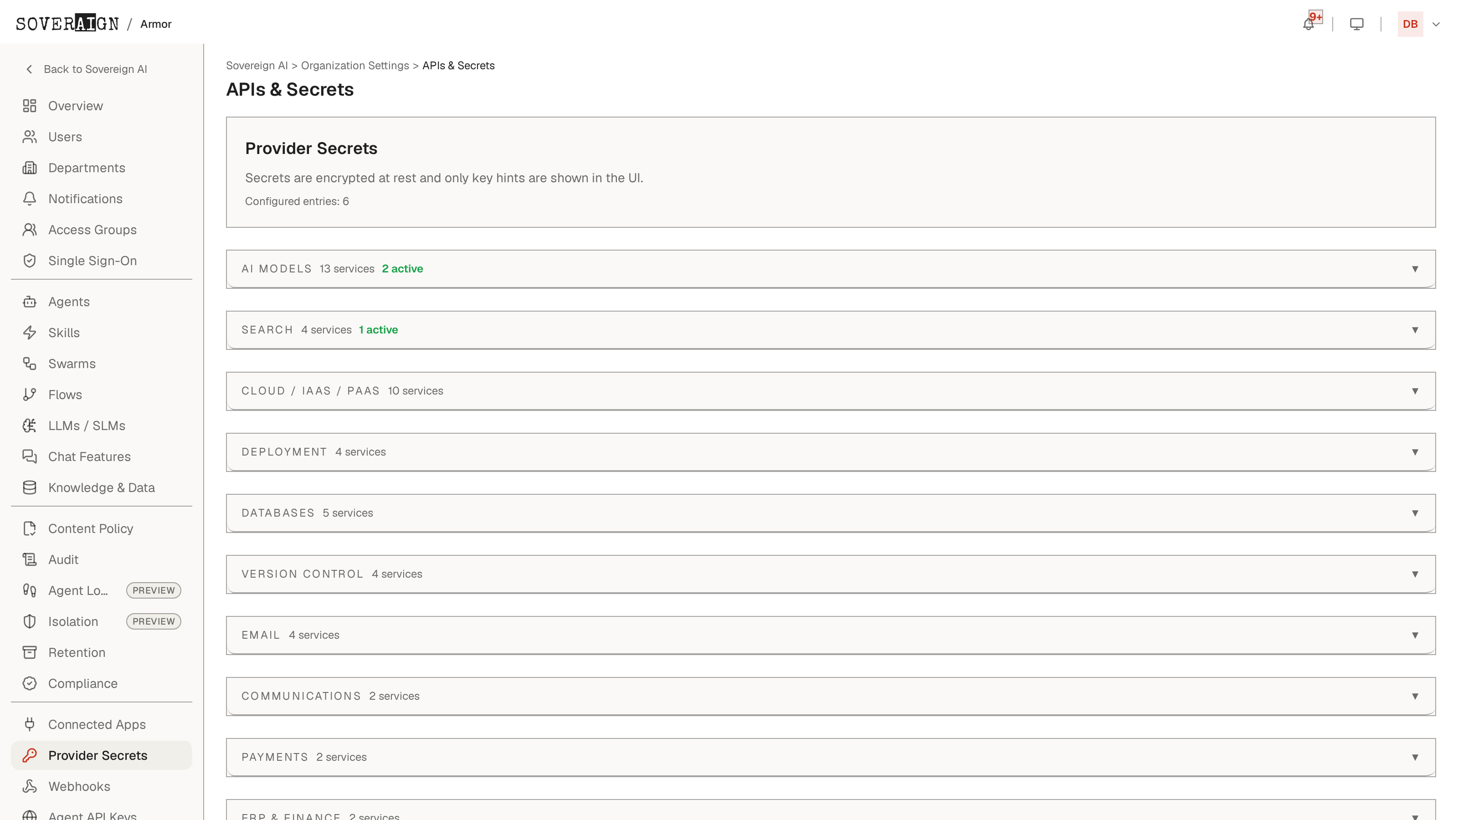Click the '2 active' label in AI Models
The height and width of the screenshot is (820, 1458).
pos(402,269)
